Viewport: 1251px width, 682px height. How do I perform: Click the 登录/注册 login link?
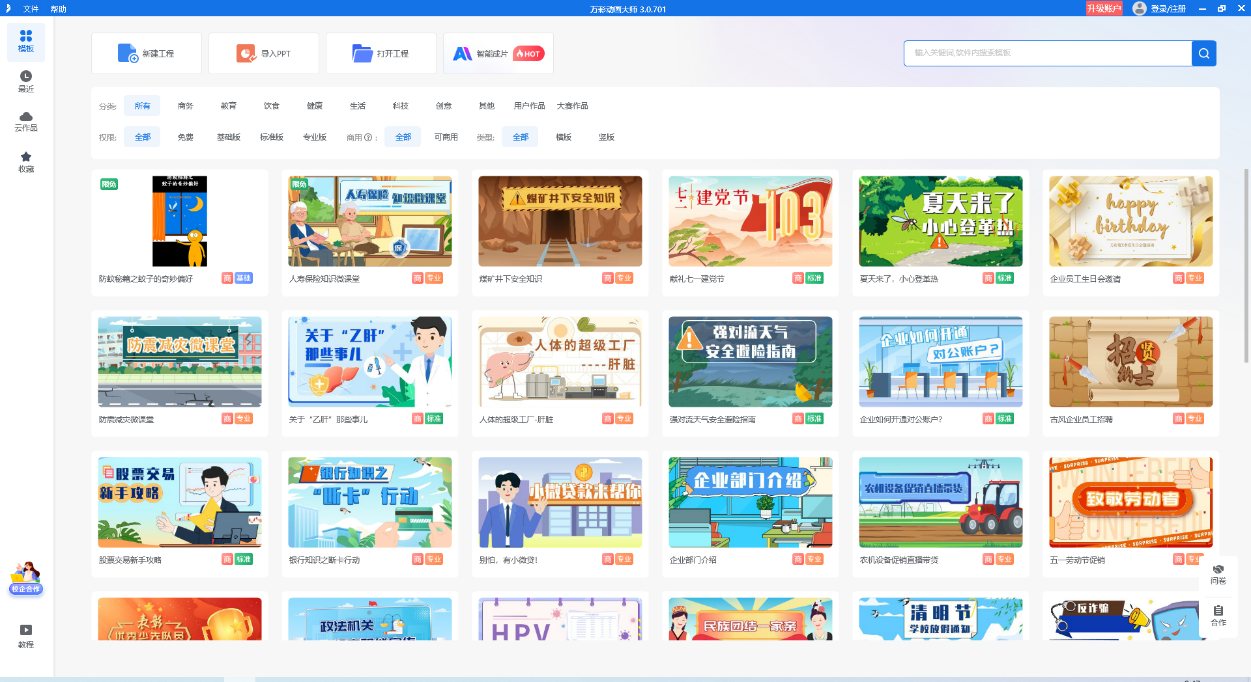(1168, 8)
